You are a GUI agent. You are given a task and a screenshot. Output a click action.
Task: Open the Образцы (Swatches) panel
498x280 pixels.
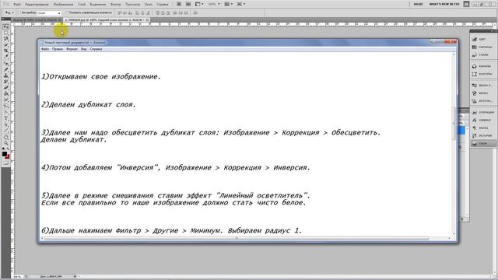click(x=483, y=47)
